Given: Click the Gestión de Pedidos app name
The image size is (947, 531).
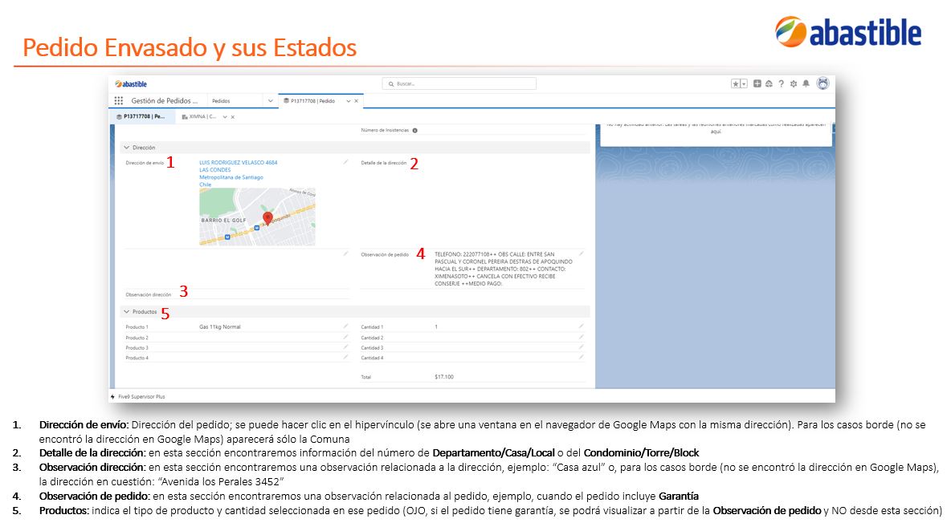Looking at the screenshot, I should [165, 101].
